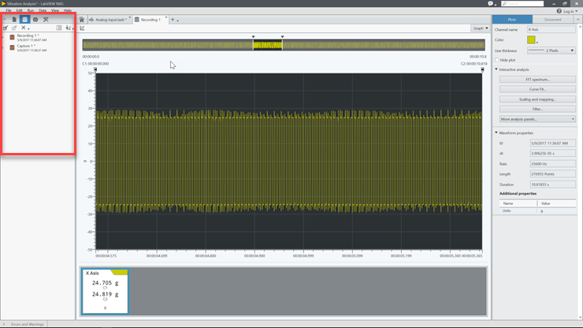Click the FFT spectrum button
Viewport: 583px width, 328px height.
[537, 80]
